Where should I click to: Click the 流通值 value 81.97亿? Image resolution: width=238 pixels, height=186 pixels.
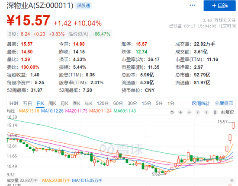(x=202, y=82)
